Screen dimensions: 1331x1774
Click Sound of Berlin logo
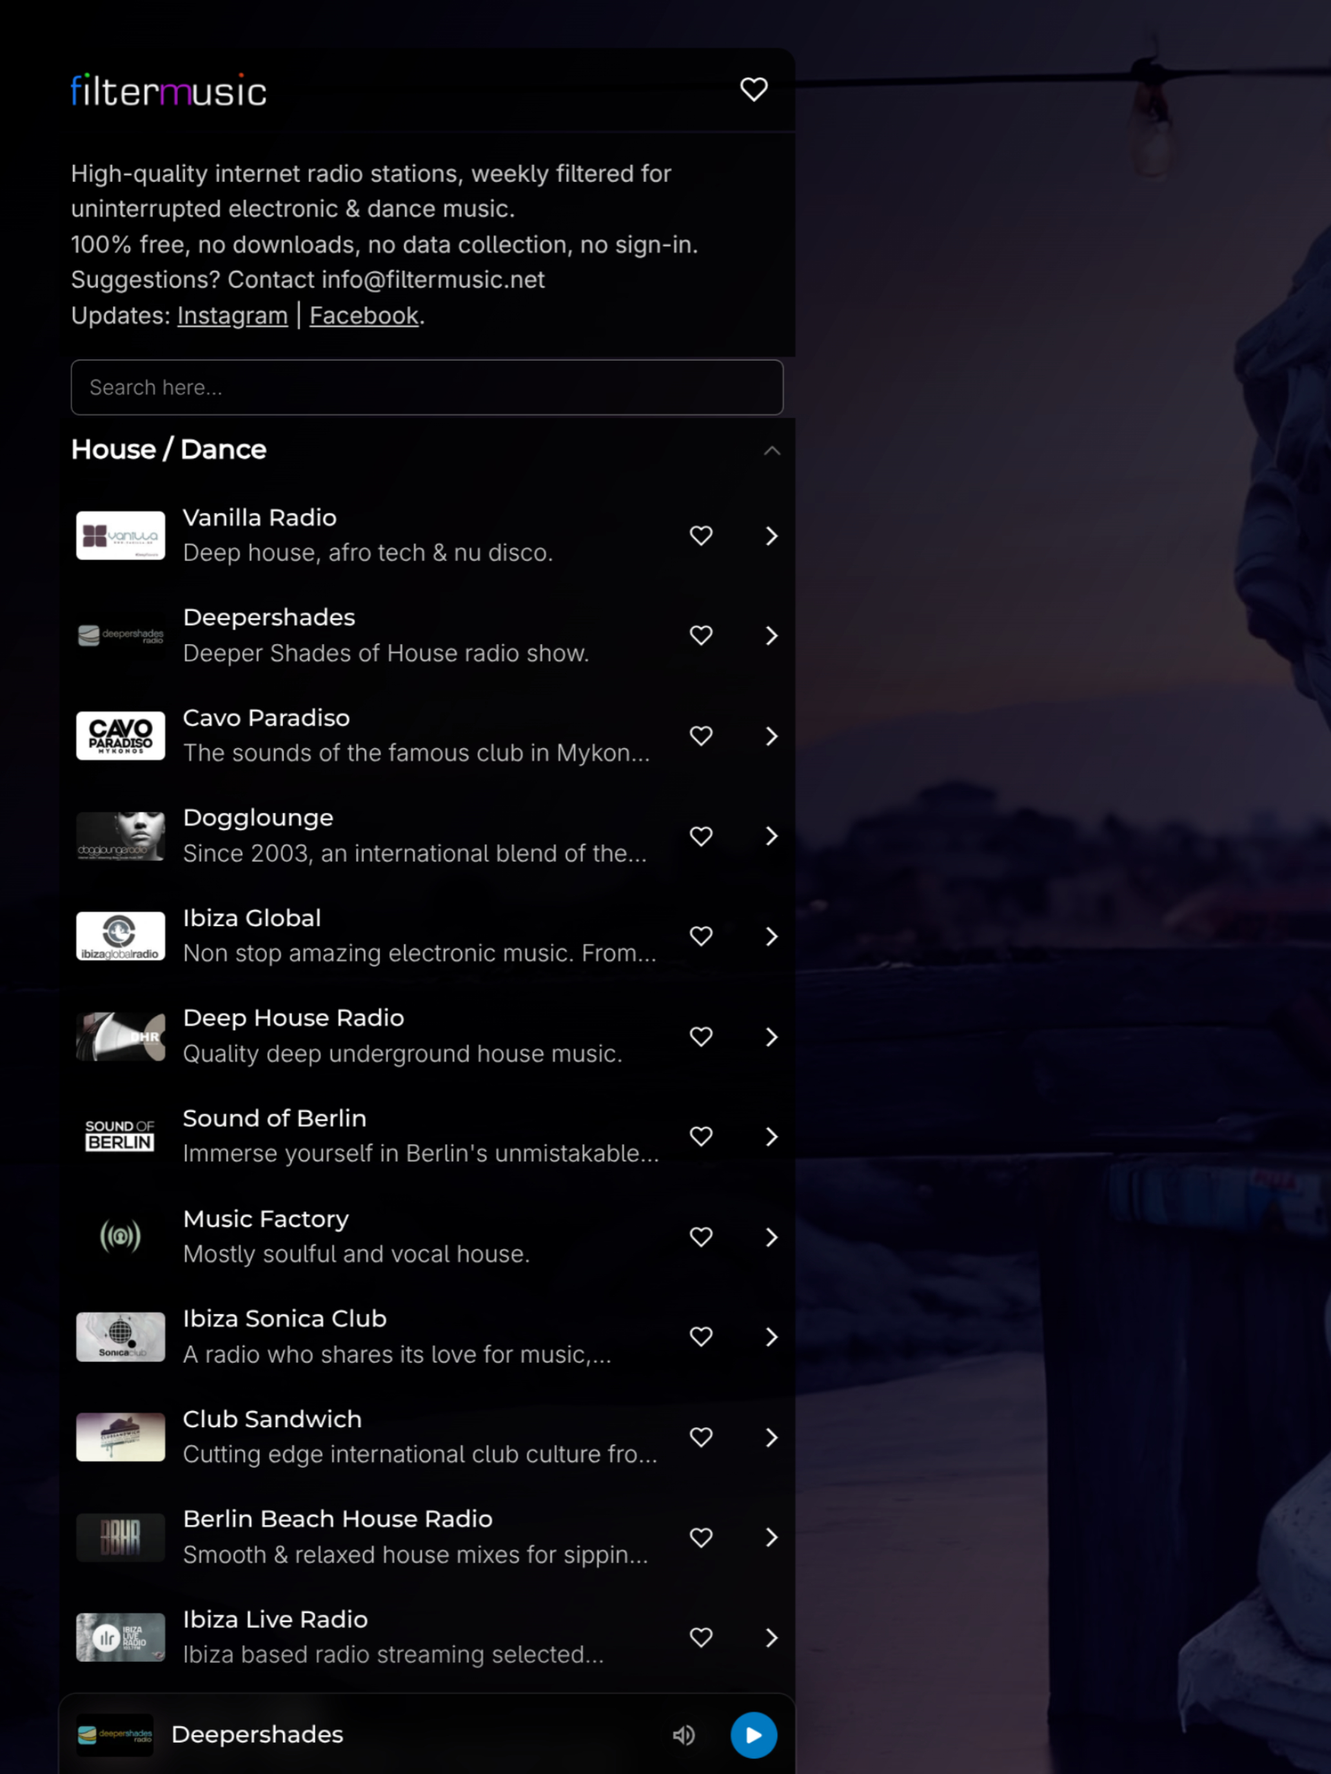[x=121, y=1136]
